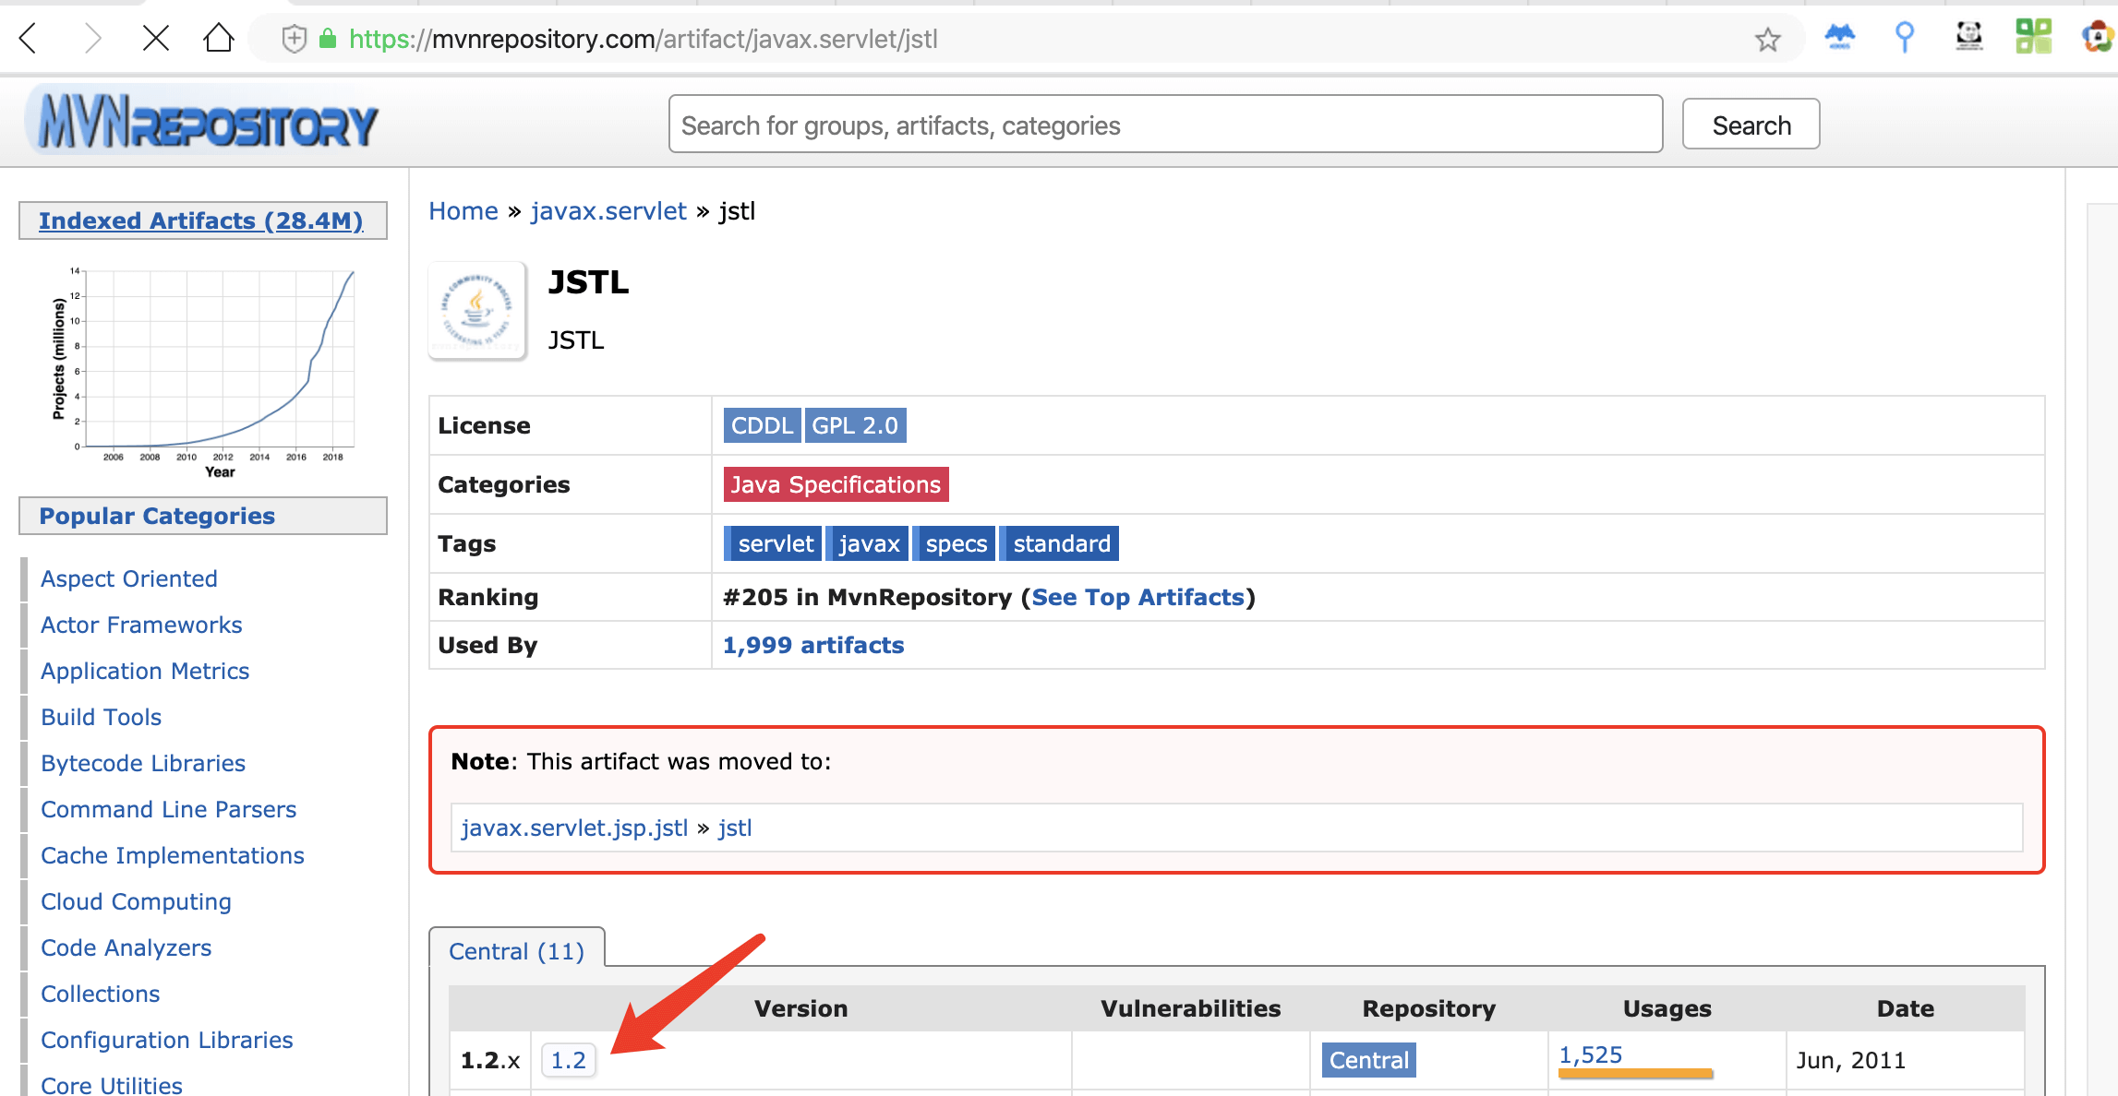Screen dimensions: 2118x1096
Task: Click the #205 in MvnRepository ranking text
Action: pos(868,597)
